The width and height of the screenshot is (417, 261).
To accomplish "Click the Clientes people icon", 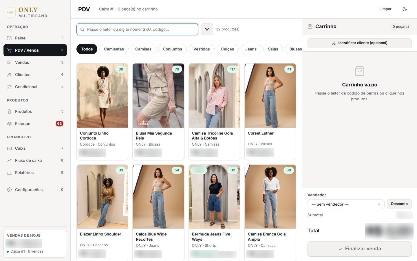I will point(9,75).
